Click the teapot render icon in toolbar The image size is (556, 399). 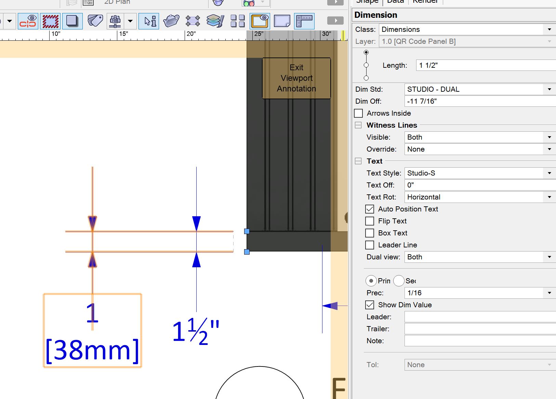pyautogui.click(x=171, y=21)
